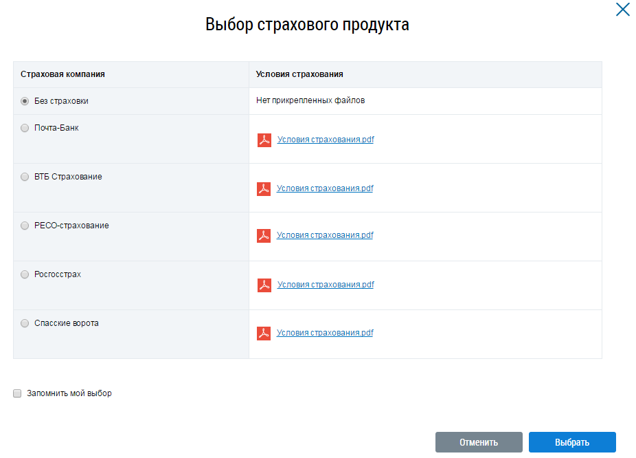Choose the Почта-Банк insurance radio button
Viewport: 636px width, 458px height.
[25, 128]
